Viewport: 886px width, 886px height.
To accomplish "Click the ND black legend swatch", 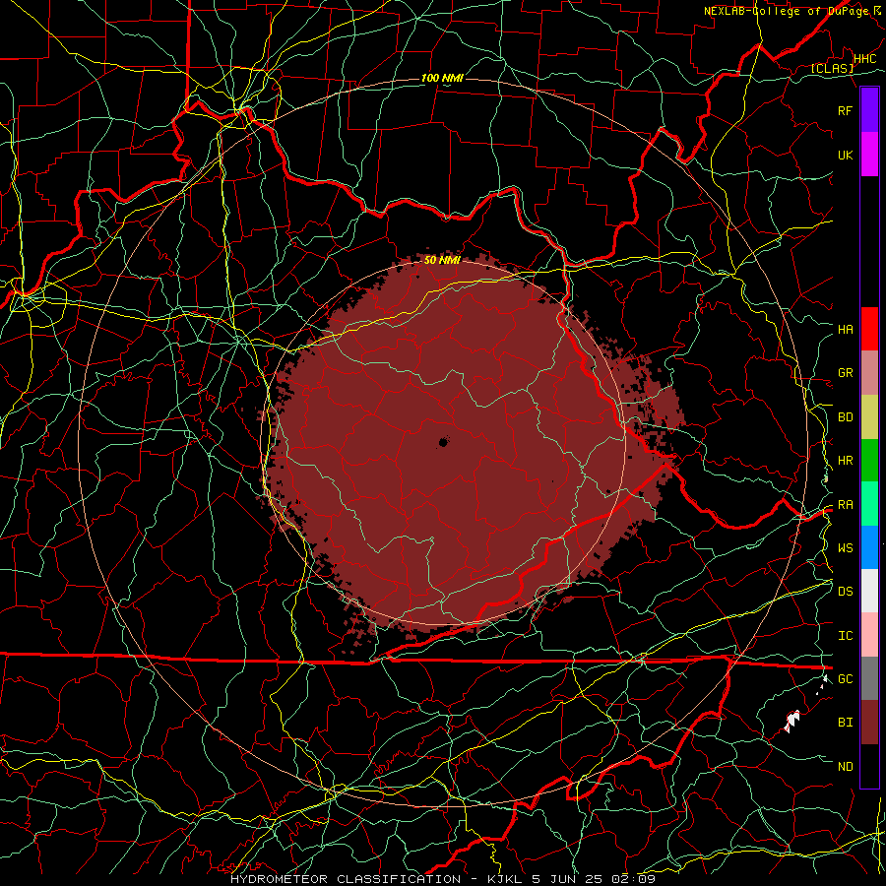I will tap(869, 766).
